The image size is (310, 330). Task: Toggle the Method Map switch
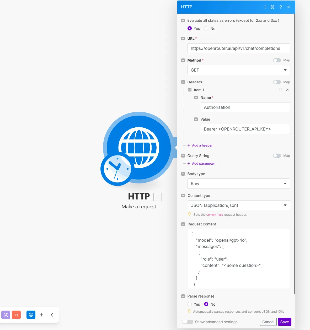point(277,60)
